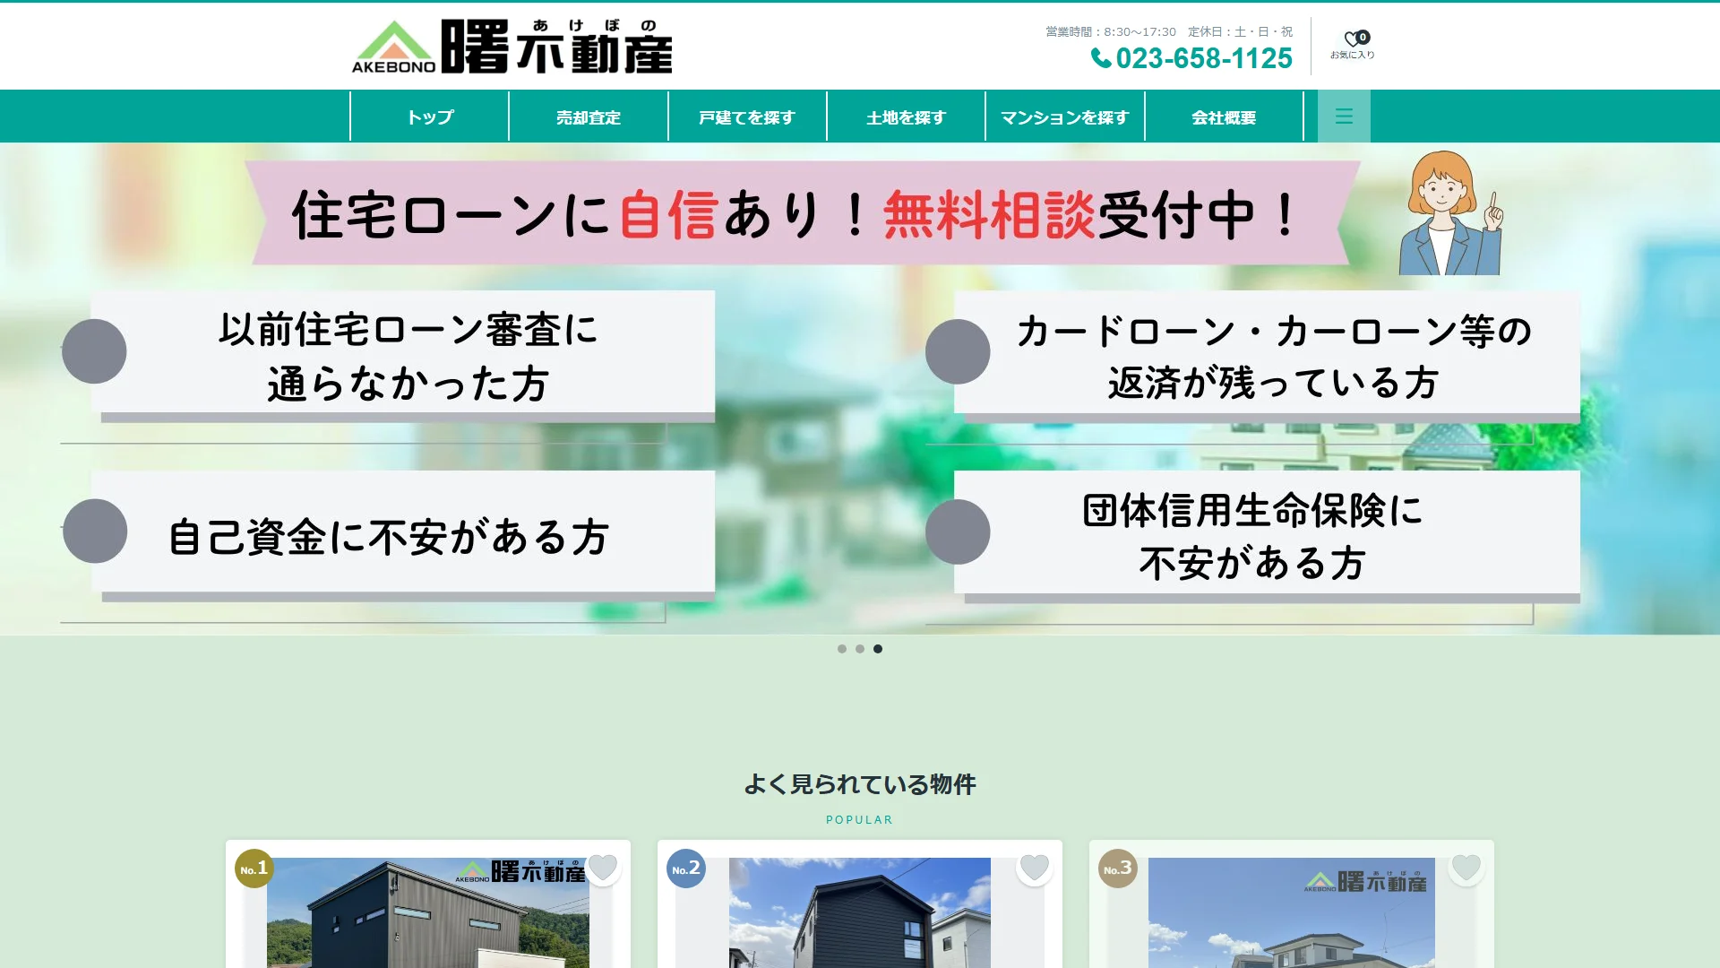
Task: Go to トップ in the nav bar
Action: (430, 117)
